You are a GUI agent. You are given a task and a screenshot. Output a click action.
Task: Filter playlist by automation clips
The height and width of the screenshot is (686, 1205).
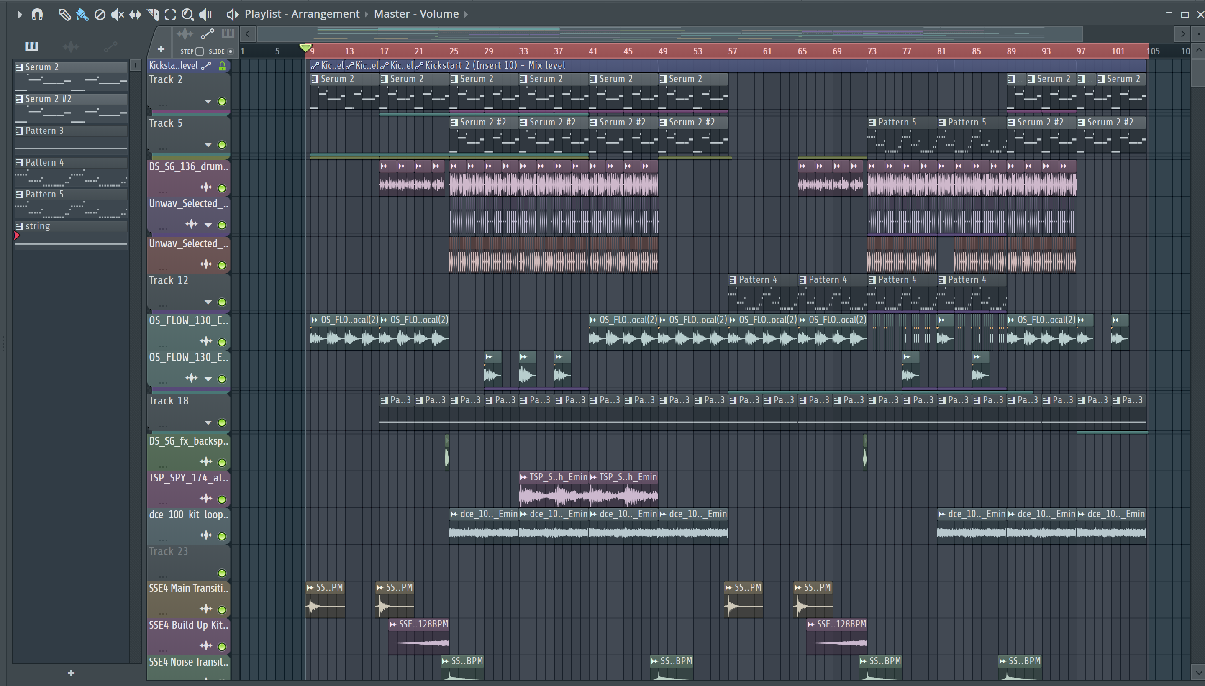pyautogui.click(x=208, y=34)
